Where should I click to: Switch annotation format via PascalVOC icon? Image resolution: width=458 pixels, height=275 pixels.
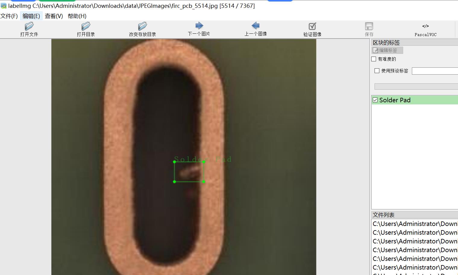click(425, 26)
